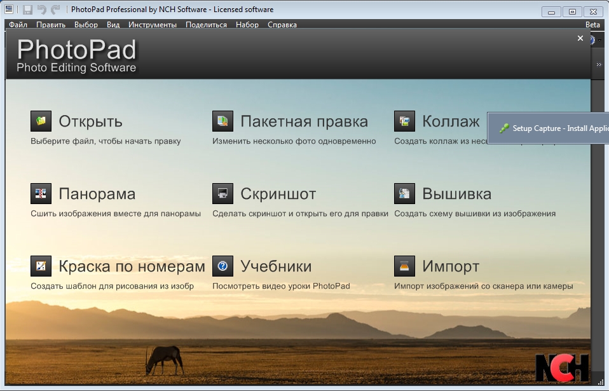Click the green icon in the Setup Capture popup
The width and height of the screenshot is (609, 391).
pyautogui.click(x=504, y=128)
